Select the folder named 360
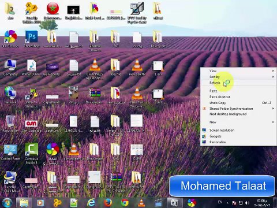 click(116, 39)
